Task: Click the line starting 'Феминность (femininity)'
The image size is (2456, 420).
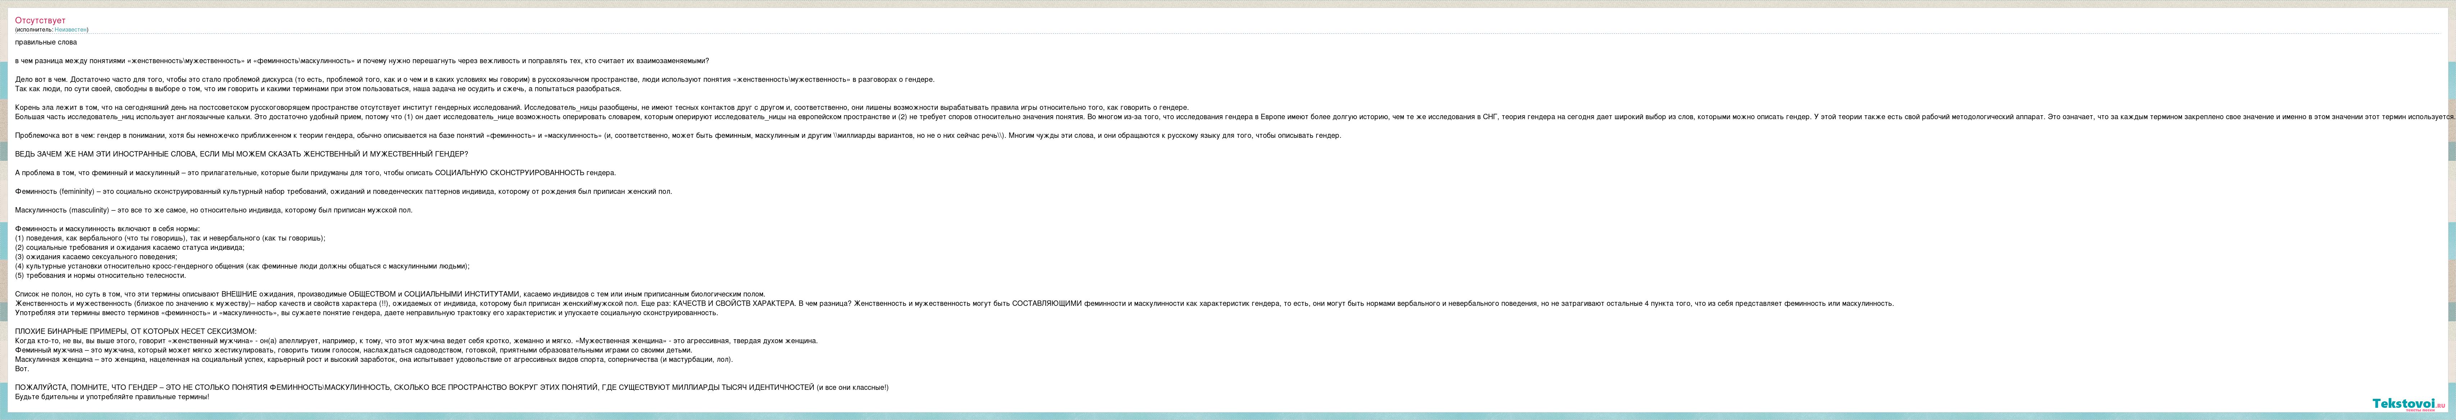Action: pyautogui.click(x=343, y=191)
